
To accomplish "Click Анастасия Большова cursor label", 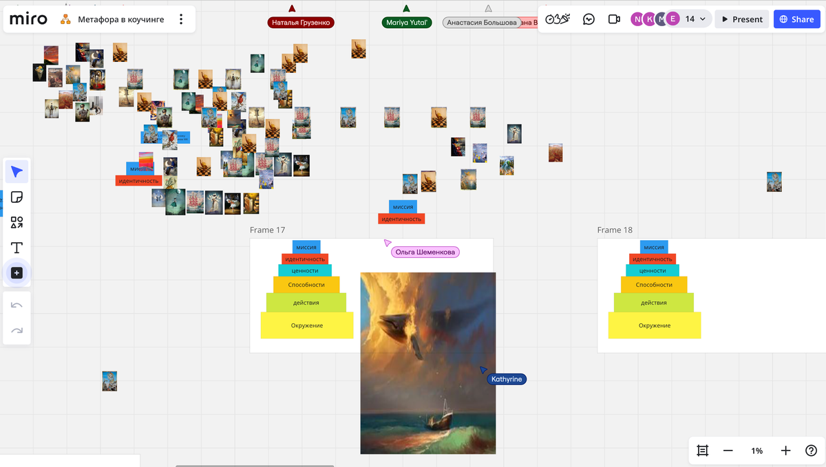I will click(x=481, y=23).
